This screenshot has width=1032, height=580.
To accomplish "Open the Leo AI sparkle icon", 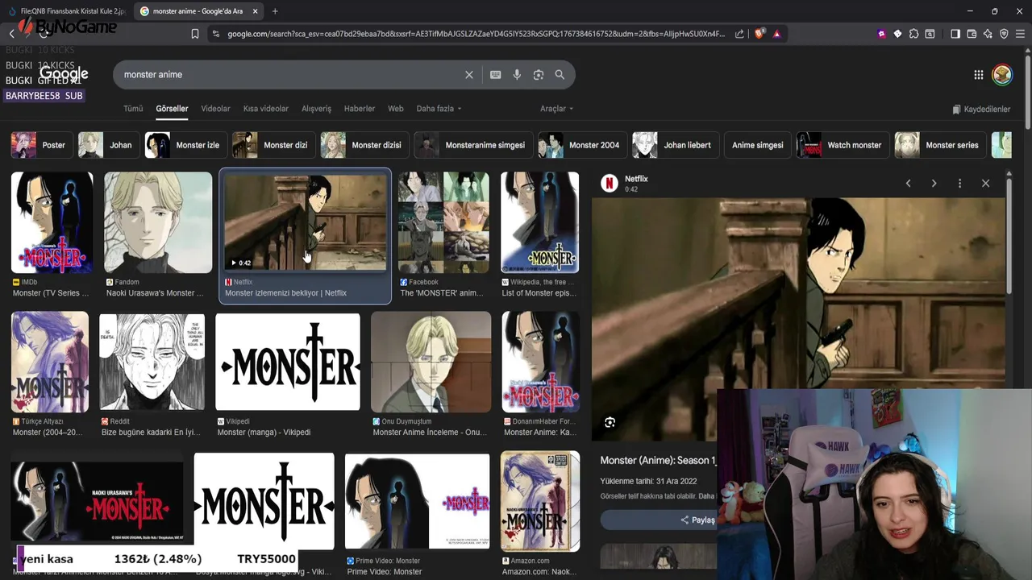I will tap(988, 34).
